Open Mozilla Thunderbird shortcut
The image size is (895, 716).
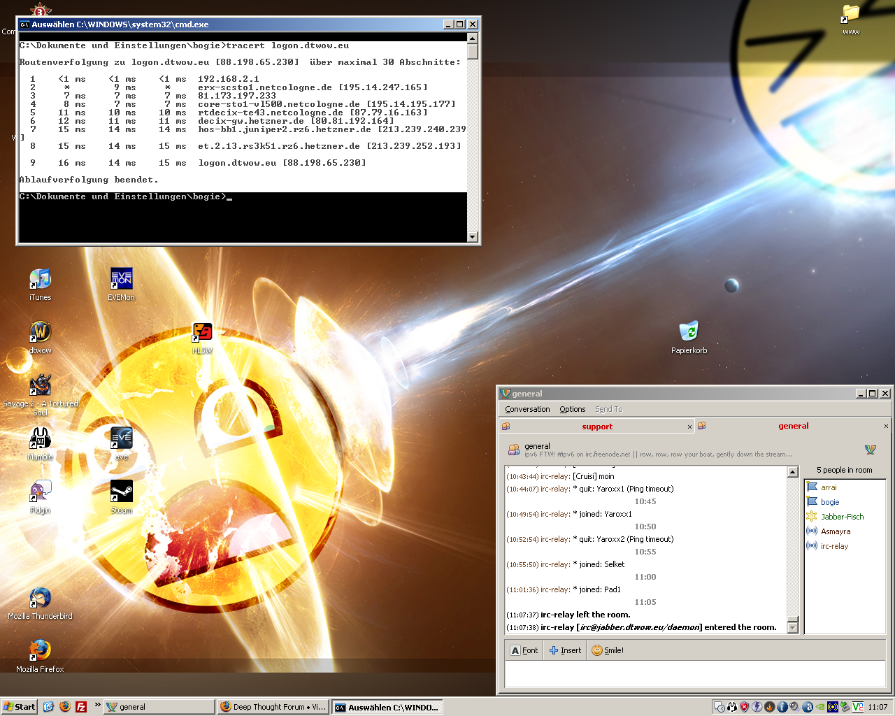click(40, 599)
